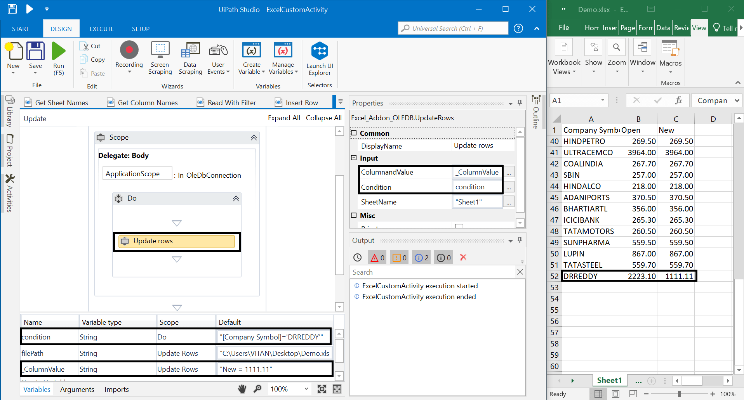Open Excel Zoom button in View ribbon
The height and width of the screenshot is (400, 744).
point(617,57)
